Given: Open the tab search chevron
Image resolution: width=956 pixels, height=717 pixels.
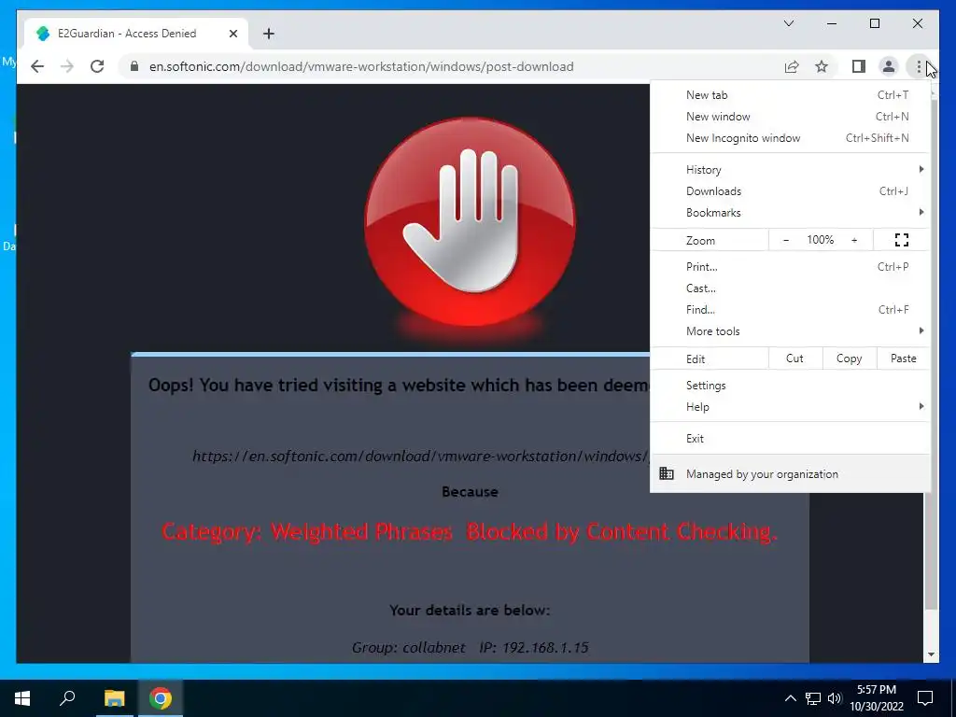Looking at the screenshot, I should (x=788, y=23).
